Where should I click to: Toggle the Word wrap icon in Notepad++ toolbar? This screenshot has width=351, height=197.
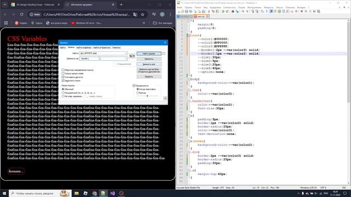click(x=262, y=11)
